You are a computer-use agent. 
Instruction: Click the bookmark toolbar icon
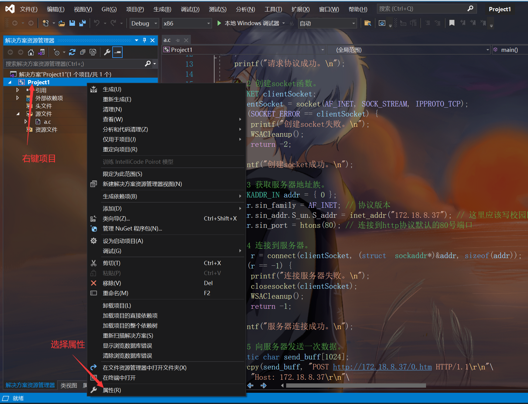452,23
